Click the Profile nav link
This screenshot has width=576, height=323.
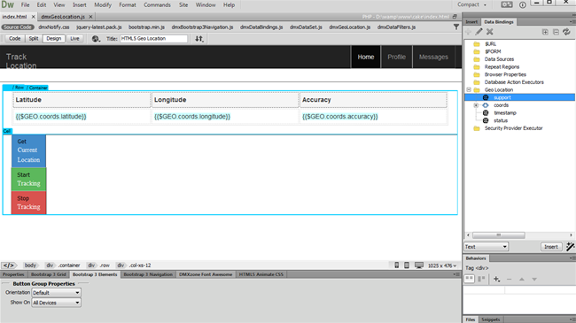coord(397,57)
